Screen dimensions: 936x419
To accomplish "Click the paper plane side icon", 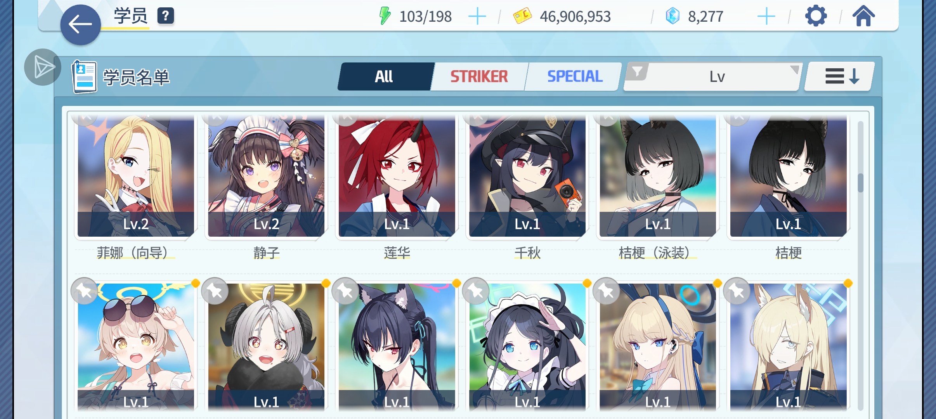I will (x=43, y=67).
